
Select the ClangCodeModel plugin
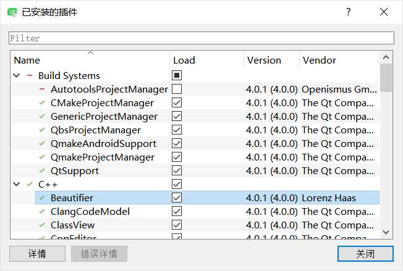90,212
